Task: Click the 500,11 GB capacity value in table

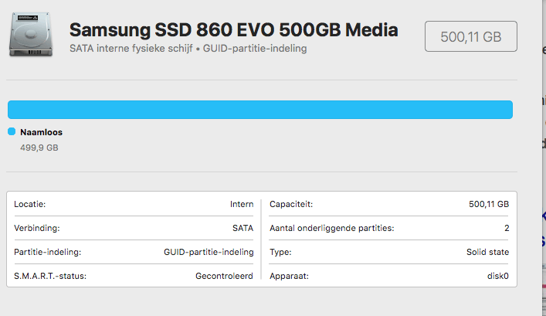Action: click(x=489, y=204)
